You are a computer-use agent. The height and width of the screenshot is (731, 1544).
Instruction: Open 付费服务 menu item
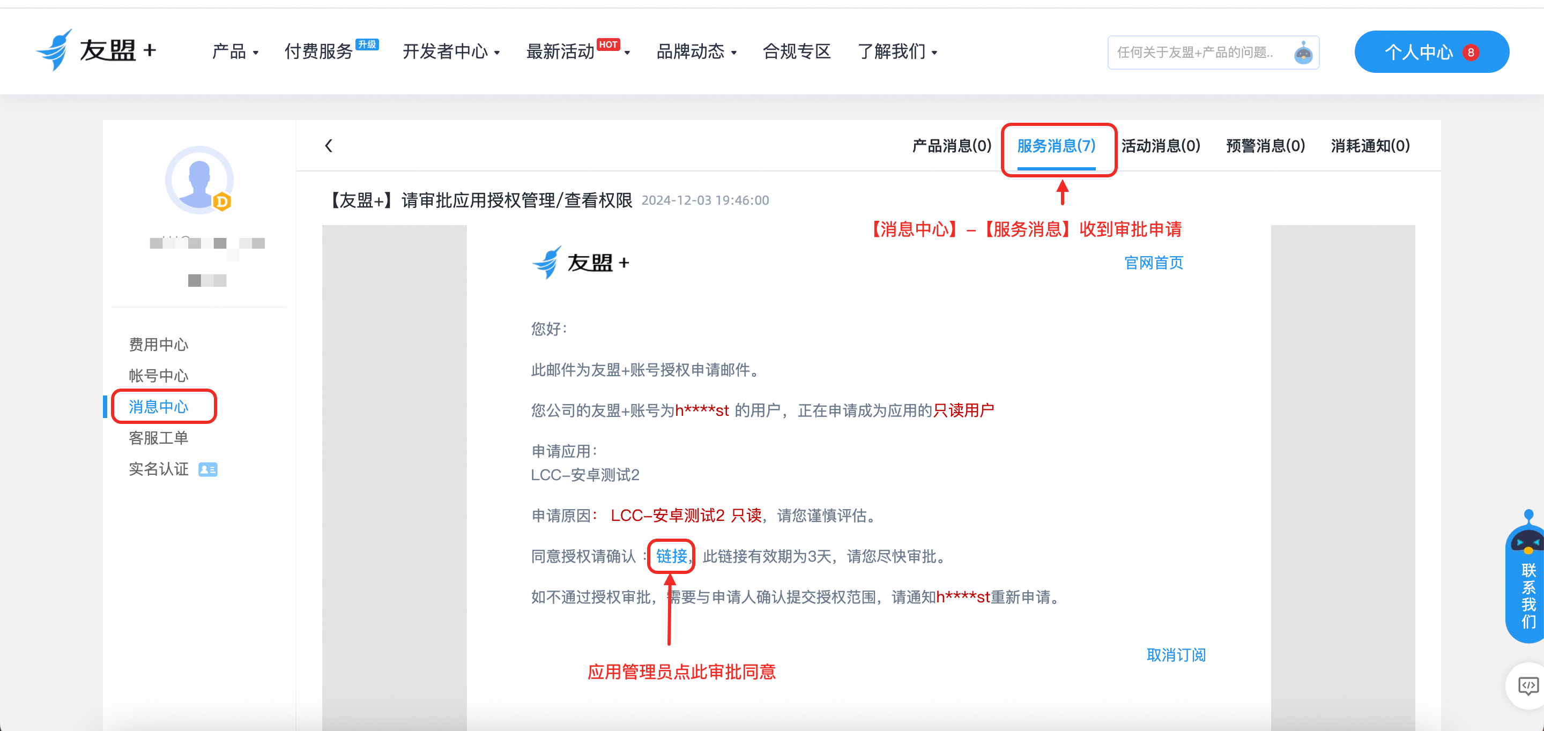click(x=318, y=52)
